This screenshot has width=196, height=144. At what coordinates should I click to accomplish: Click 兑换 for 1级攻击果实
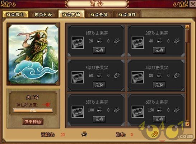(x=99, y=50)
